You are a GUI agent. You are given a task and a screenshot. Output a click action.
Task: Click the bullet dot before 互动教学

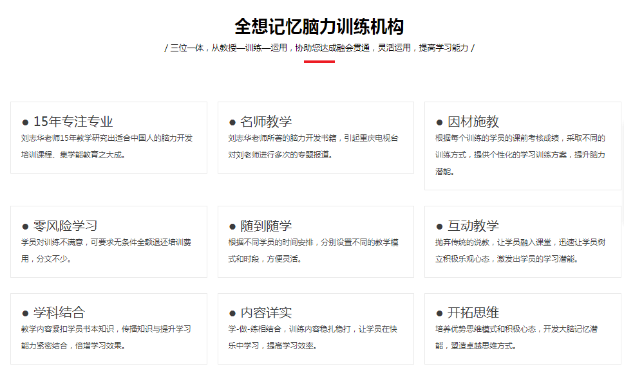coord(439,226)
